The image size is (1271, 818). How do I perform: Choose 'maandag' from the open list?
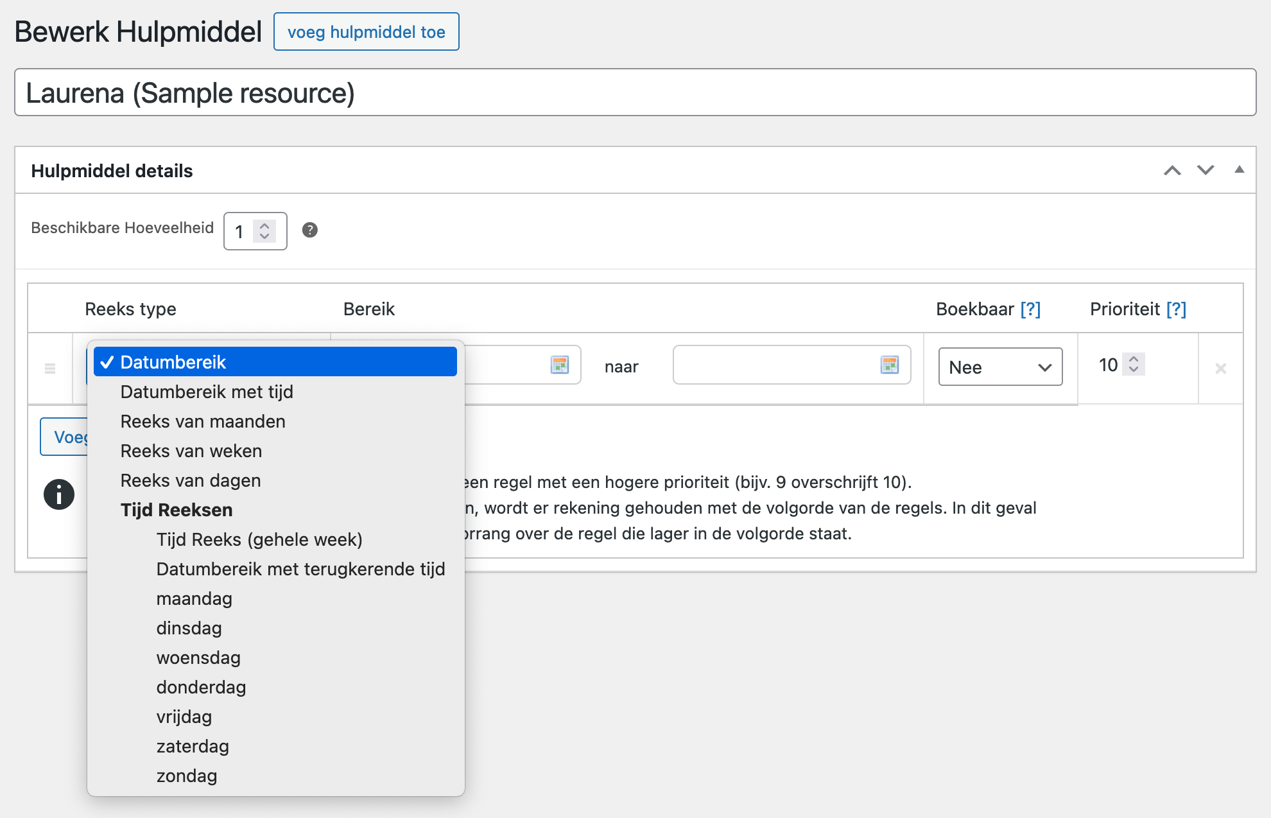tap(194, 598)
